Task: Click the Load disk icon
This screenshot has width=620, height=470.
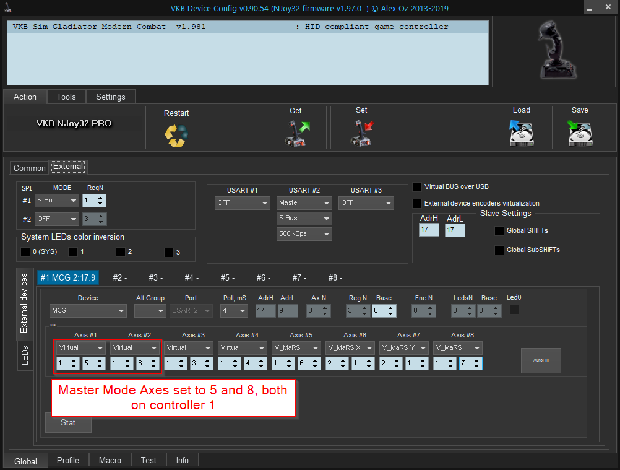Action: tap(522, 133)
